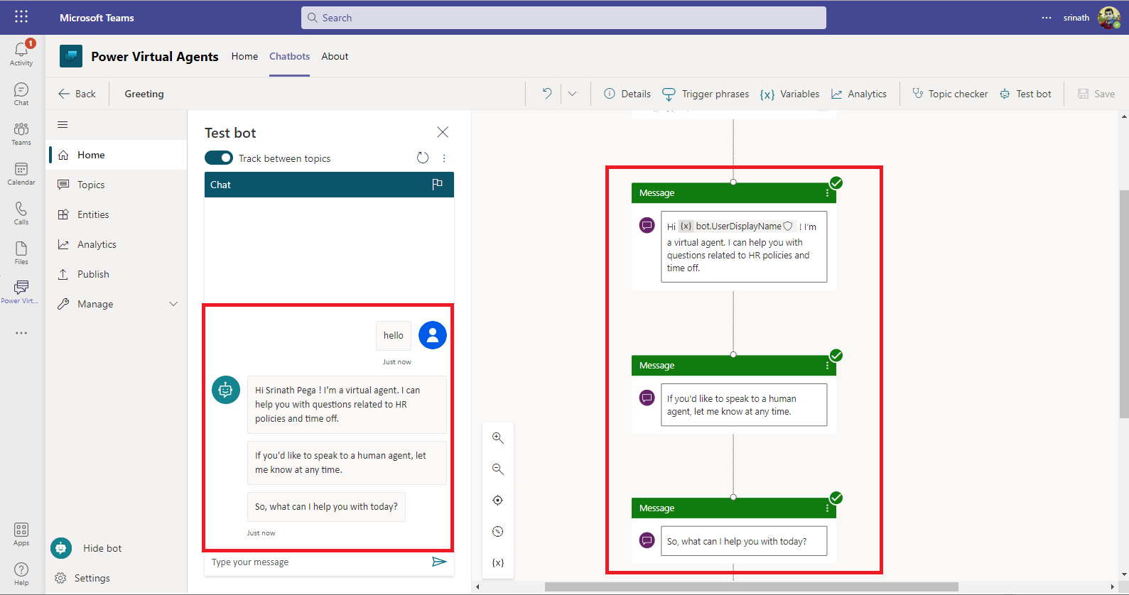The height and width of the screenshot is (595, 1129).
Task: Expand the Manage section chevron
Action: click(173, 304)
